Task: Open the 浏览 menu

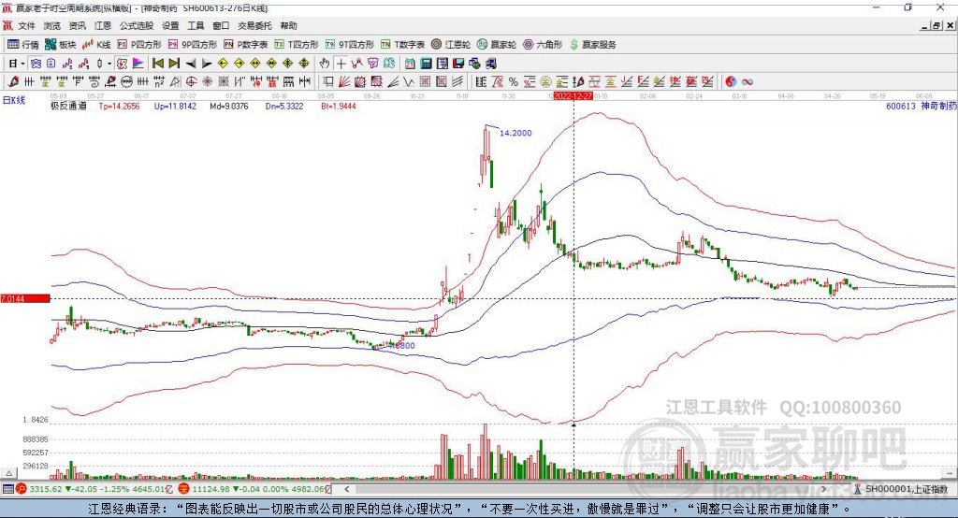Action: [52, 25]
